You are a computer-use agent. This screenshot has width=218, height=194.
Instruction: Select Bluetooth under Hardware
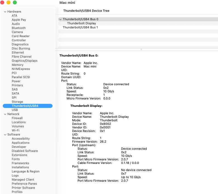pos(19,28)
